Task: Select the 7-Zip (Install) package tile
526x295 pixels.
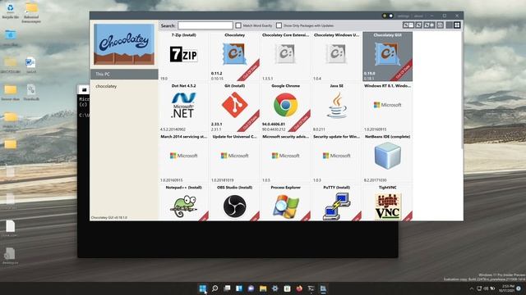Action: tap(183, 57)
